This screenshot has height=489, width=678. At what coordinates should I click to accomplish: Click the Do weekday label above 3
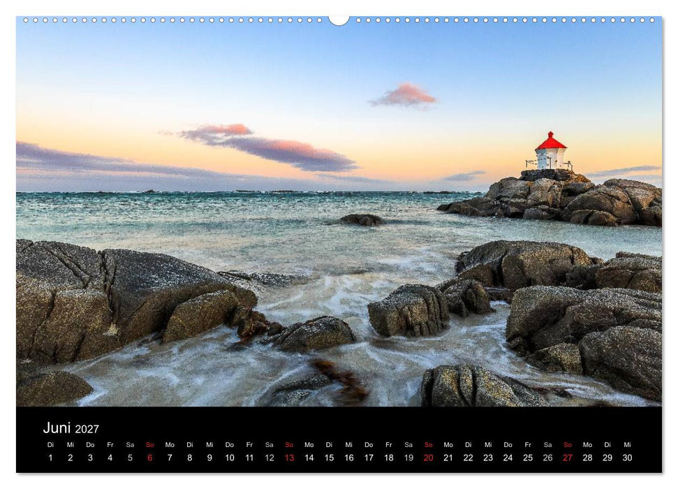[90, 445]
